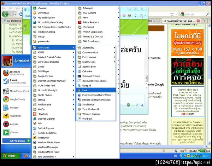The image size is (212, 166).
Task: Launch WordPad
Action: (96, 119)
